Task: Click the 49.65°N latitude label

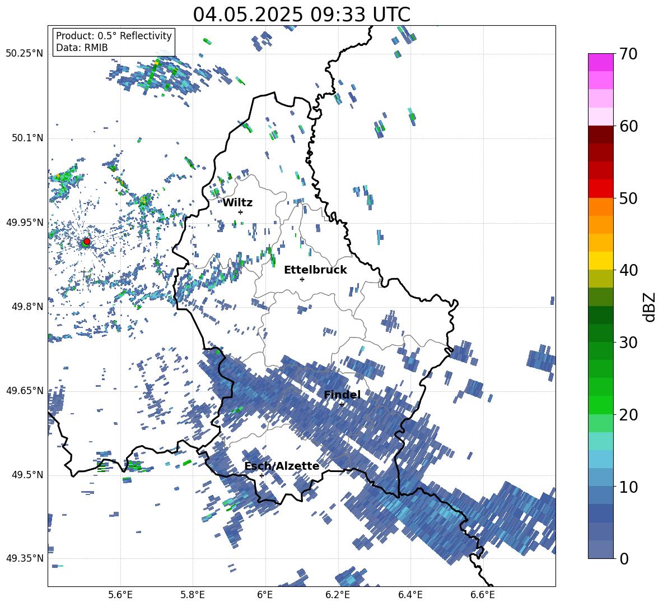Action: click(25, 390)
